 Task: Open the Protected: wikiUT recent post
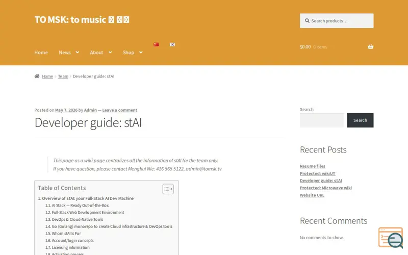(x=317, y=173)
